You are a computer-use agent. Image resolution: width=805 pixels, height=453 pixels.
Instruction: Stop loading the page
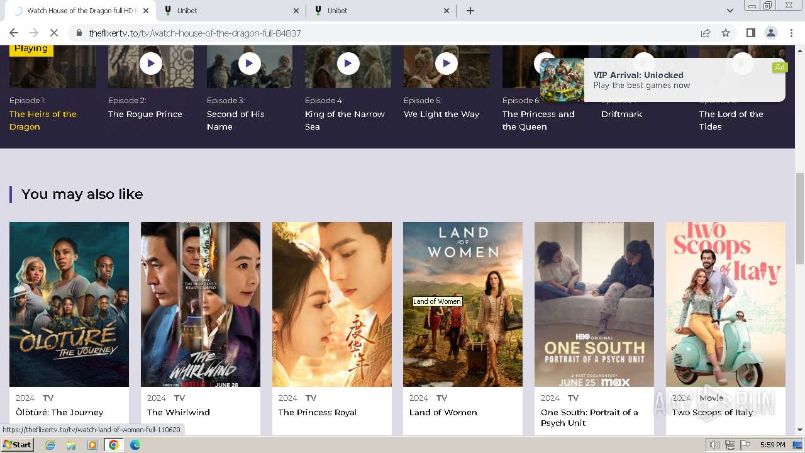click(x=53, y=33)
